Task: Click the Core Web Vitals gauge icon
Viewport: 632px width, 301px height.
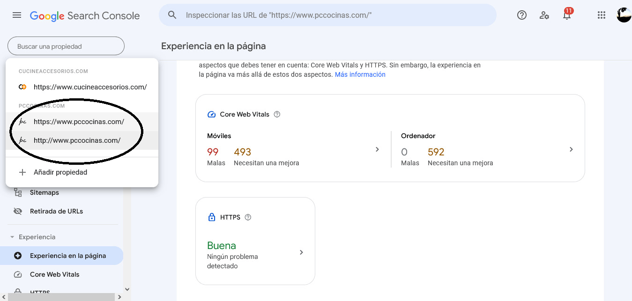Action: point(211,114)
